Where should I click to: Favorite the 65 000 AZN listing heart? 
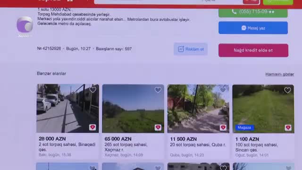[x=158, y=90]
